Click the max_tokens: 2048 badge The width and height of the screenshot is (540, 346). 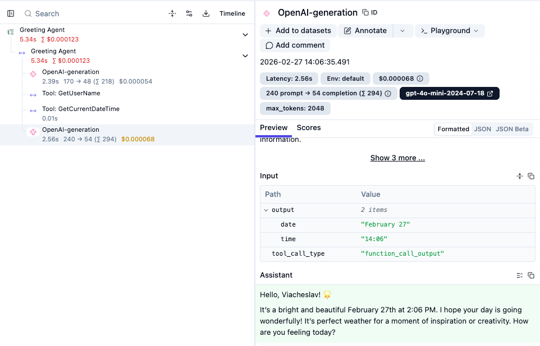[x=295, y=108]
